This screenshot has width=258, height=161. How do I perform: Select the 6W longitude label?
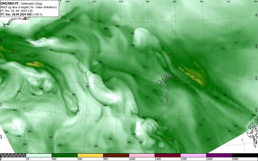click(175, 2)
